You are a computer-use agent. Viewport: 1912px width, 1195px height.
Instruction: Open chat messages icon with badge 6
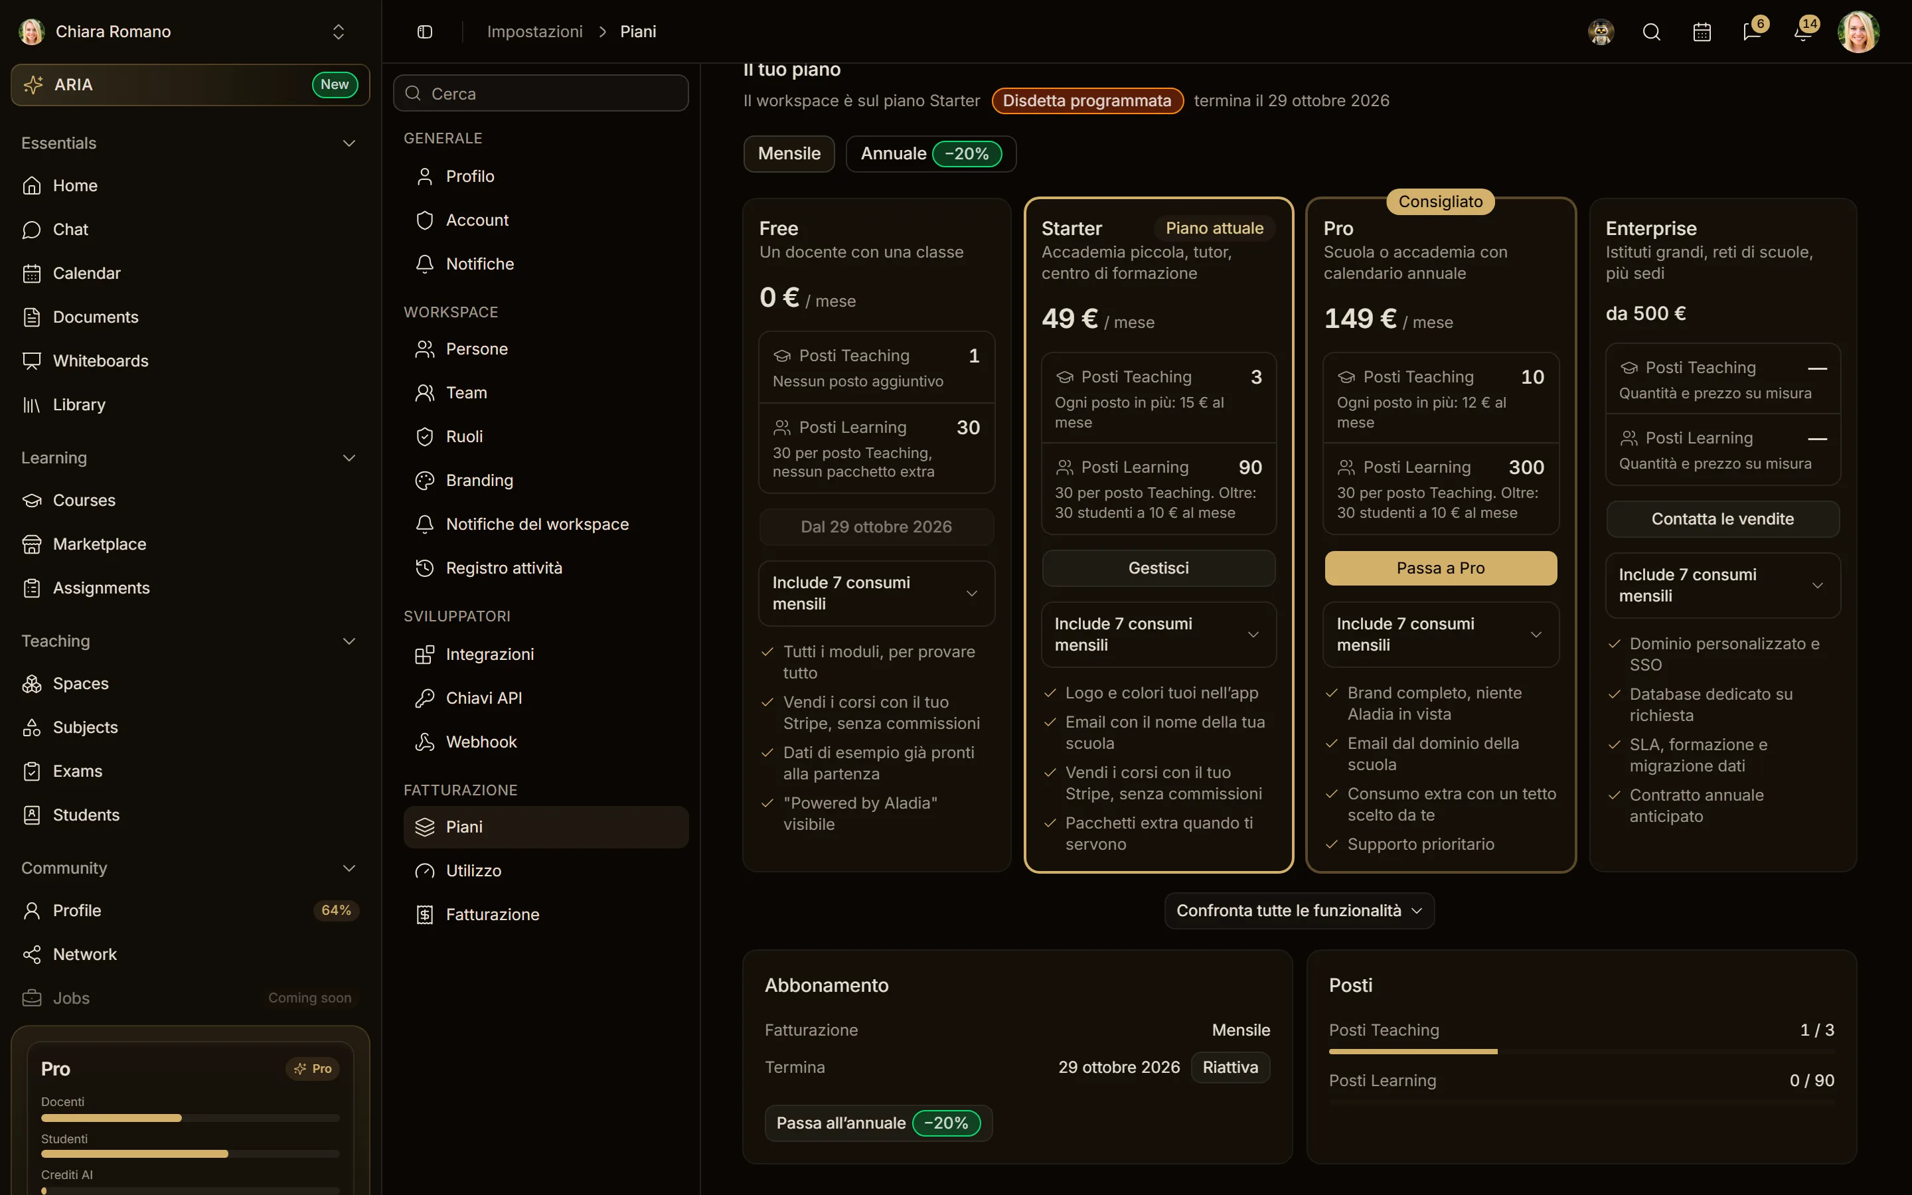(1753, 32)
